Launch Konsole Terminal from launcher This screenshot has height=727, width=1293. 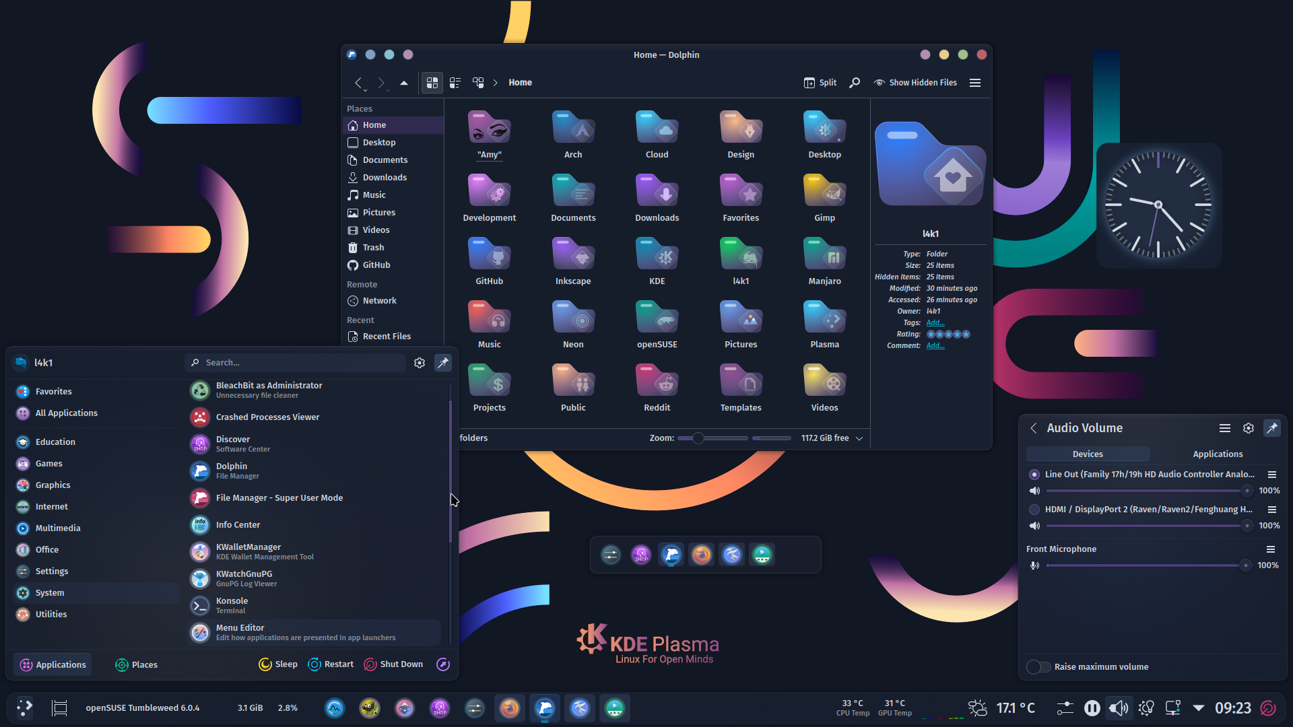tap(314, 606)
